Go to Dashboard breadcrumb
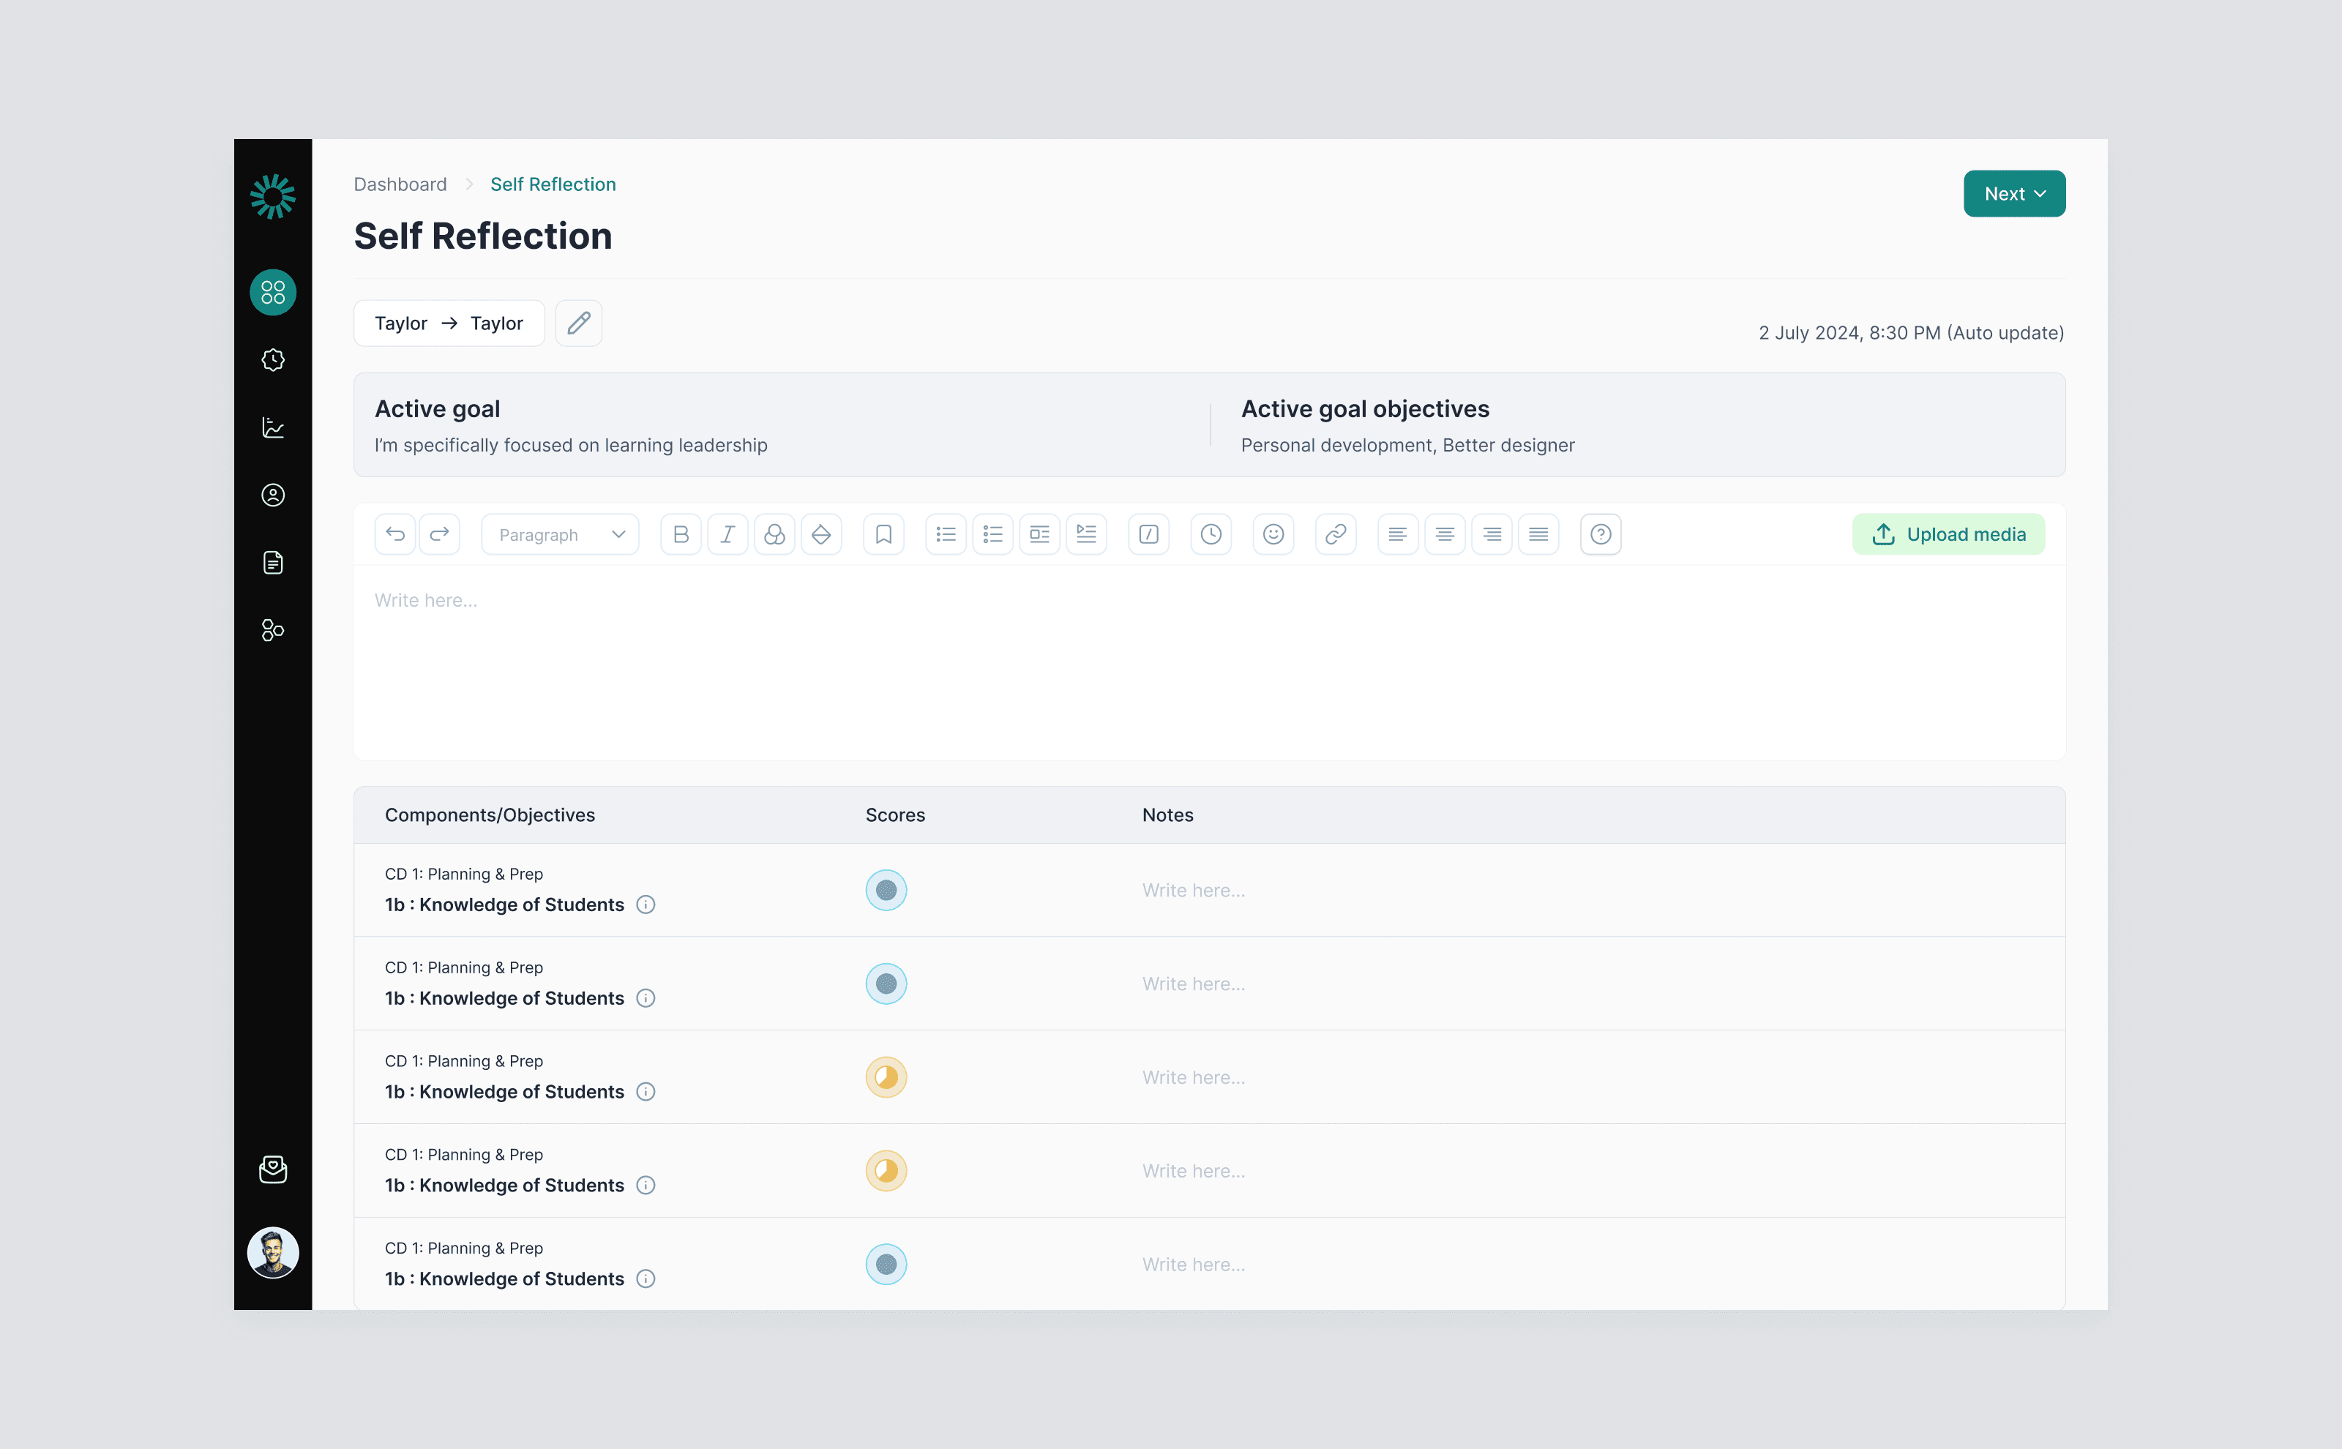The width and height of the screenshot is (2342, 1449). point(400,184)
